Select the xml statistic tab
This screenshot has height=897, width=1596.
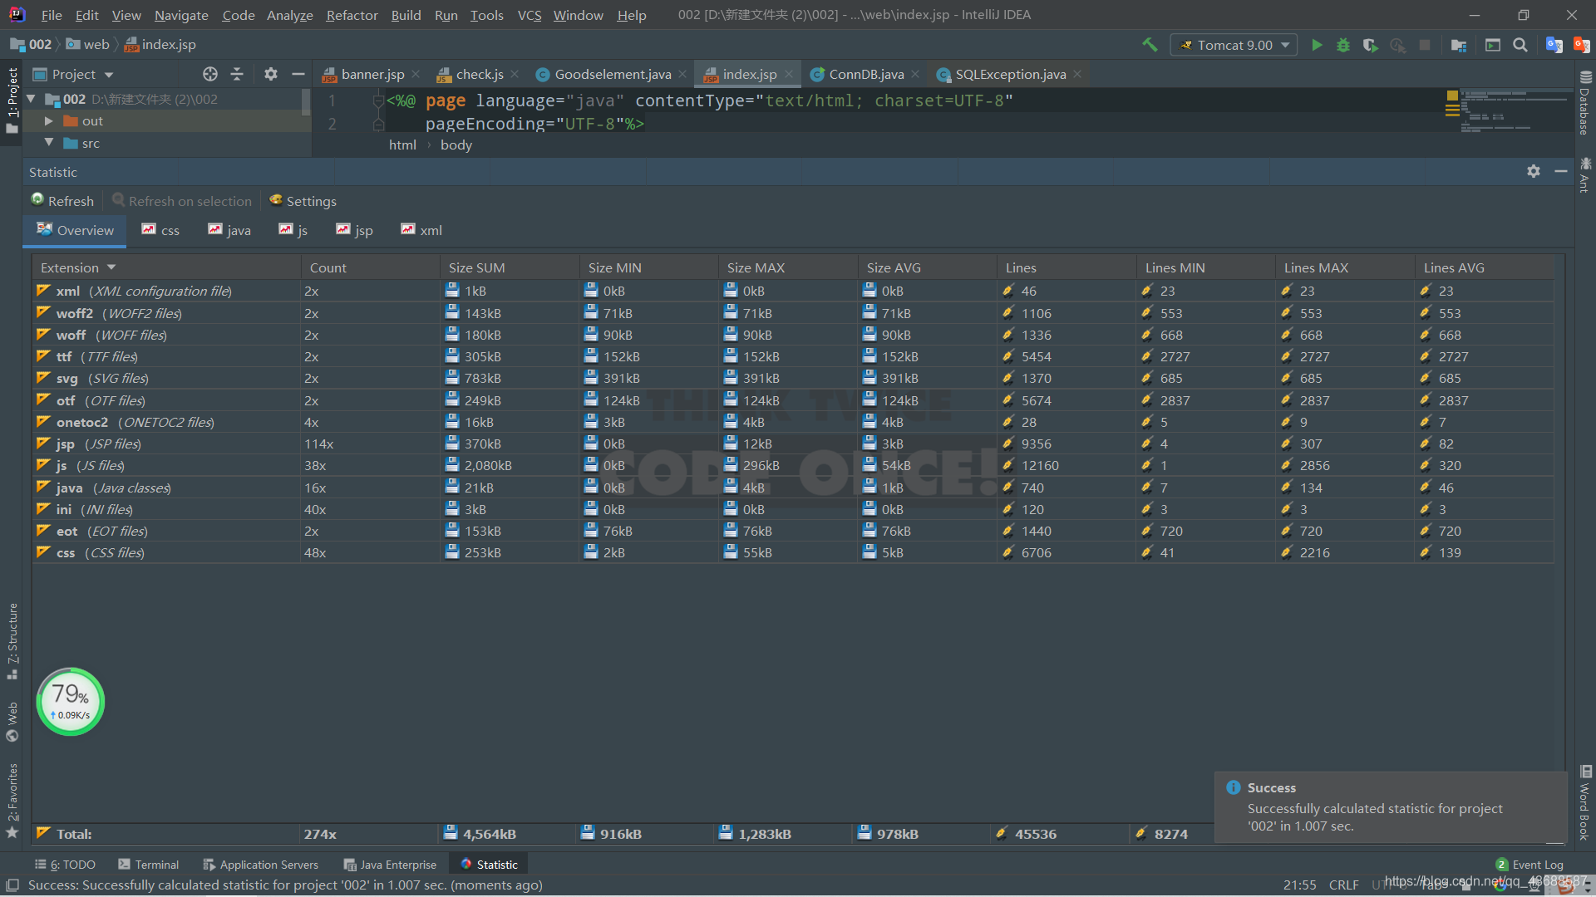tap(421, 230)
